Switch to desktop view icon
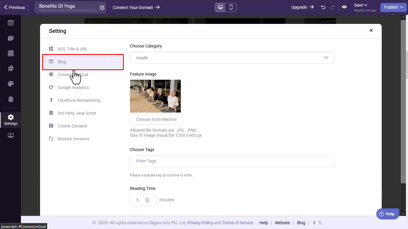 220,7
